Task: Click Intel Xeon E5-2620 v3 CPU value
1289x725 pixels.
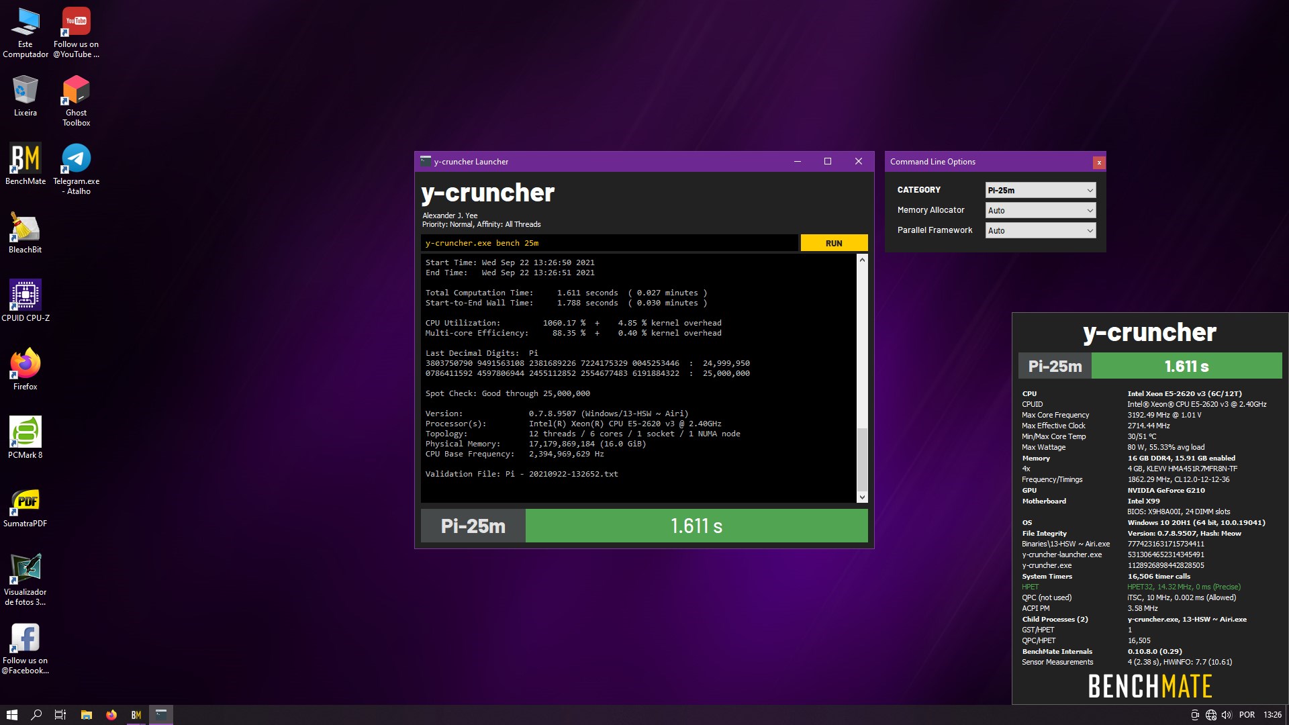Action: point(1184,393)
